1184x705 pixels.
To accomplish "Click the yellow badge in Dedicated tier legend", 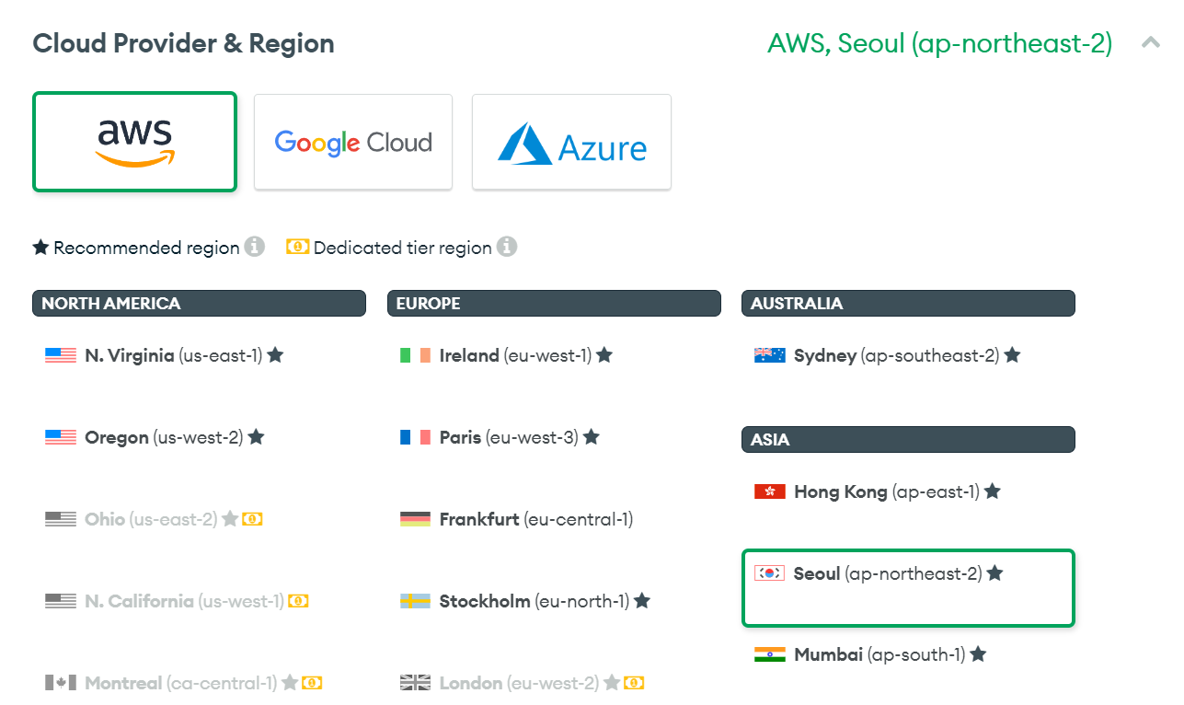I will 297,247.
